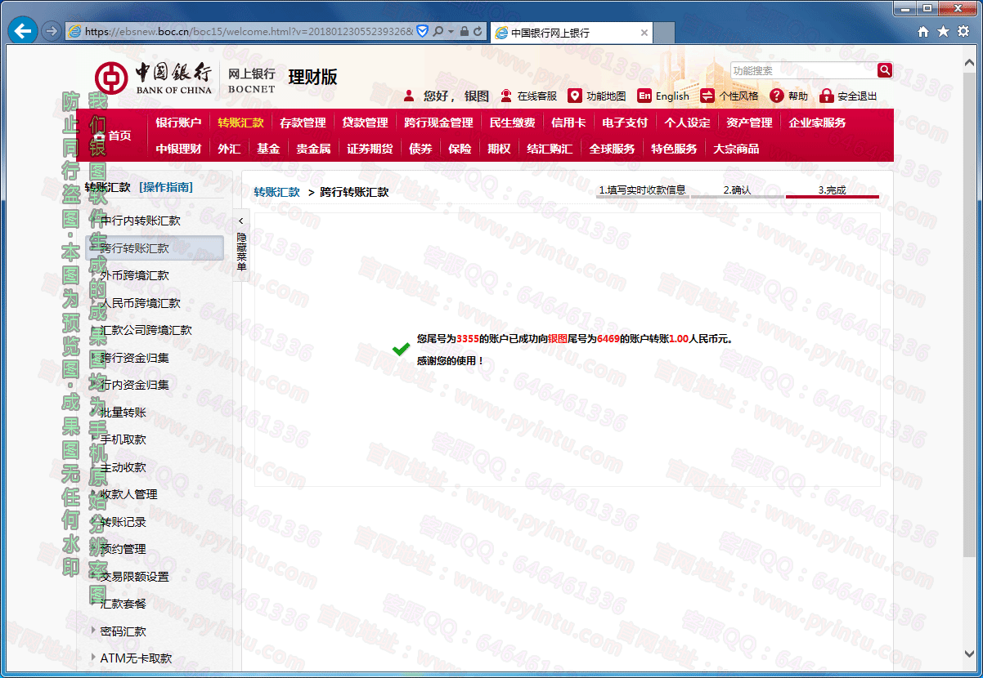Expand the ATM无卡取款 submenu

93,658
